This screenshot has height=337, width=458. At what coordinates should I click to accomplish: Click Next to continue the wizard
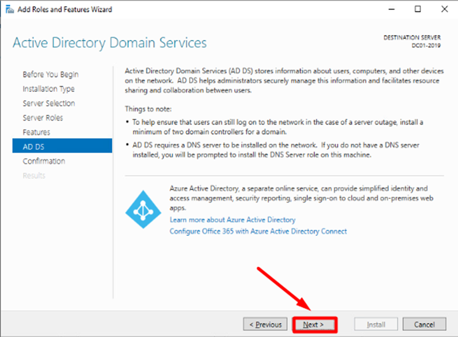(x=314, y=324)
